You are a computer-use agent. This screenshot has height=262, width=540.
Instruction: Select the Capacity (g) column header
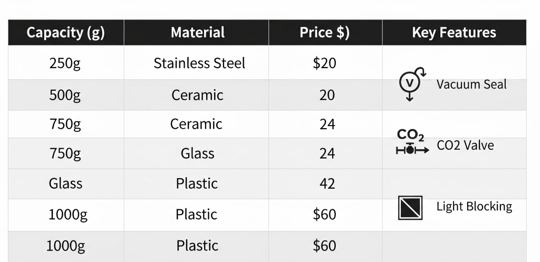pos(66,33)
